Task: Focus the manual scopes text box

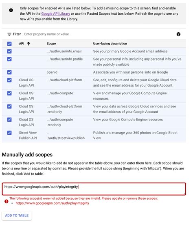Action: tap(94, 189)
